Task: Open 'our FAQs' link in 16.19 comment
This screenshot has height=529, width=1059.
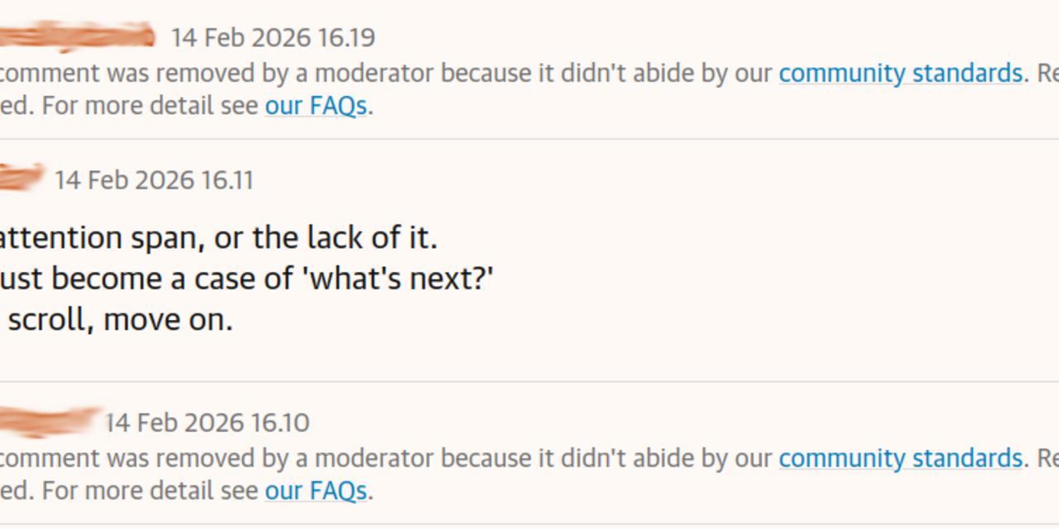Action: click(315, 107)
